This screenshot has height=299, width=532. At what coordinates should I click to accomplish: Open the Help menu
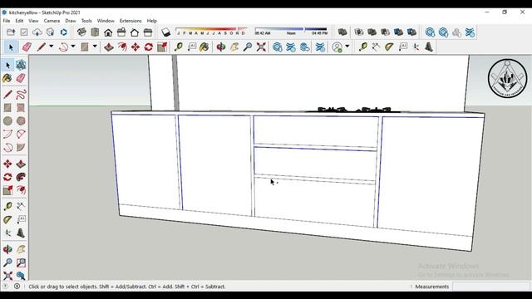click(151, 21)
